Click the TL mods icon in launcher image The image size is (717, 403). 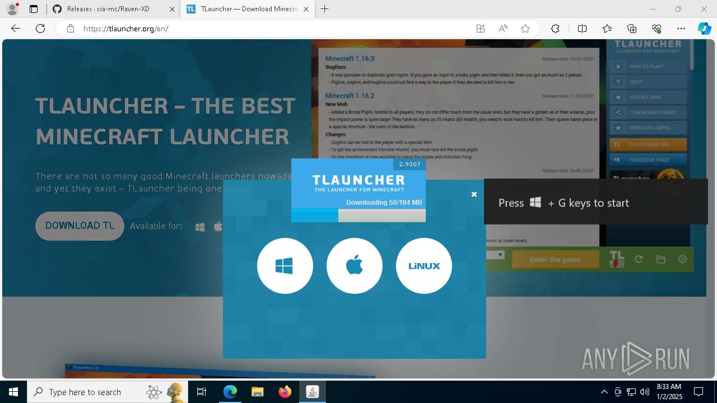click(617, 259)
